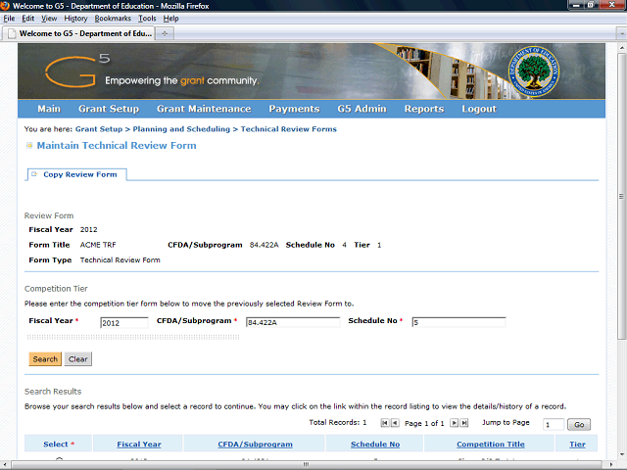The image size is (627, 470).
Task: Open the Tools menu
Action: pos(147,19)
